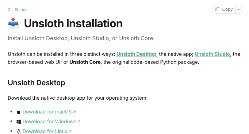
Task: Open the Download for Linux link
Action: point(45,132)
